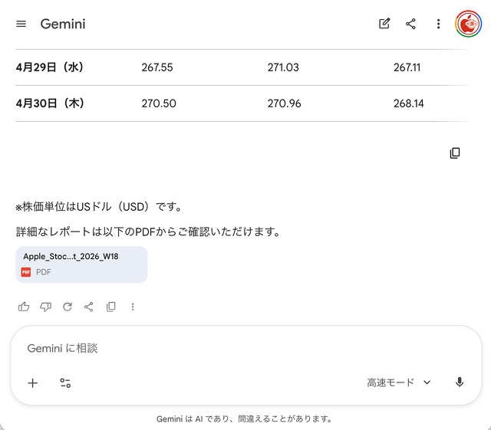This screenshot has height=430, width=491.
Task: Share the conversation from the top bar
Action: click(411, 24)
